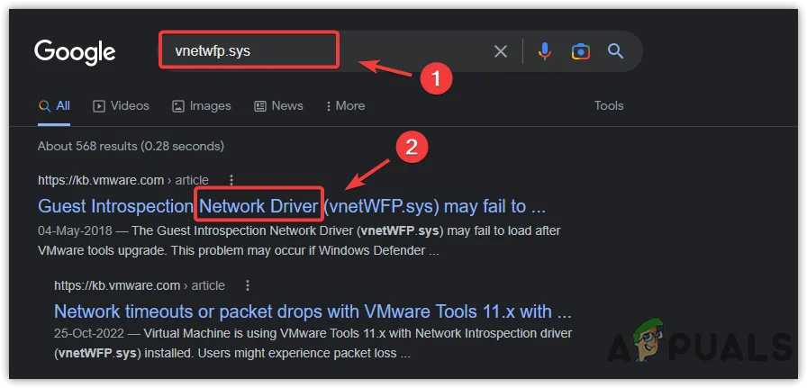Screen dimensions: 807x388
Task: Select the All results tab
Action: pyautogui.click(x=54, y=106)
